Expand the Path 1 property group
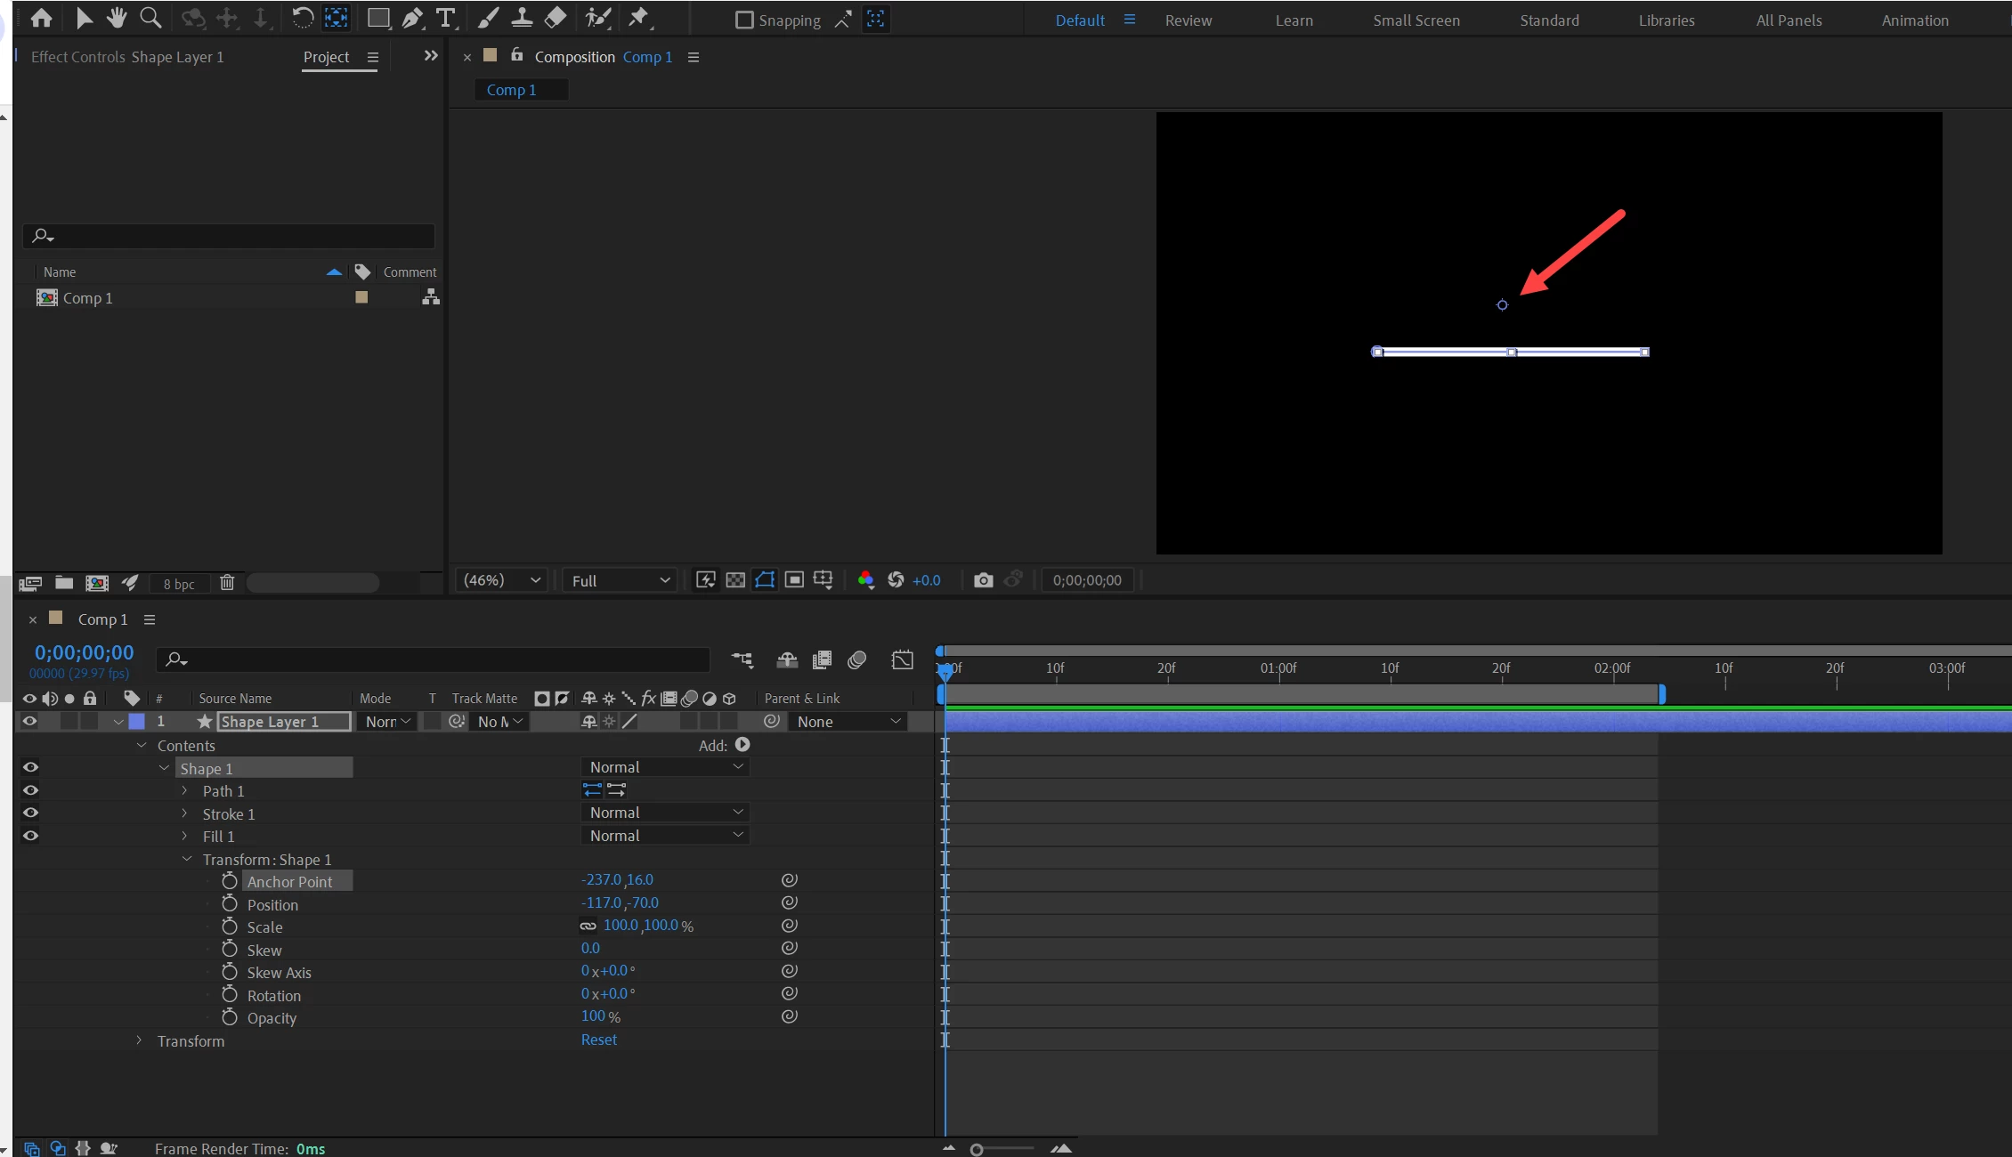Screen dimensions: 2012x1157 coord(184,790)
